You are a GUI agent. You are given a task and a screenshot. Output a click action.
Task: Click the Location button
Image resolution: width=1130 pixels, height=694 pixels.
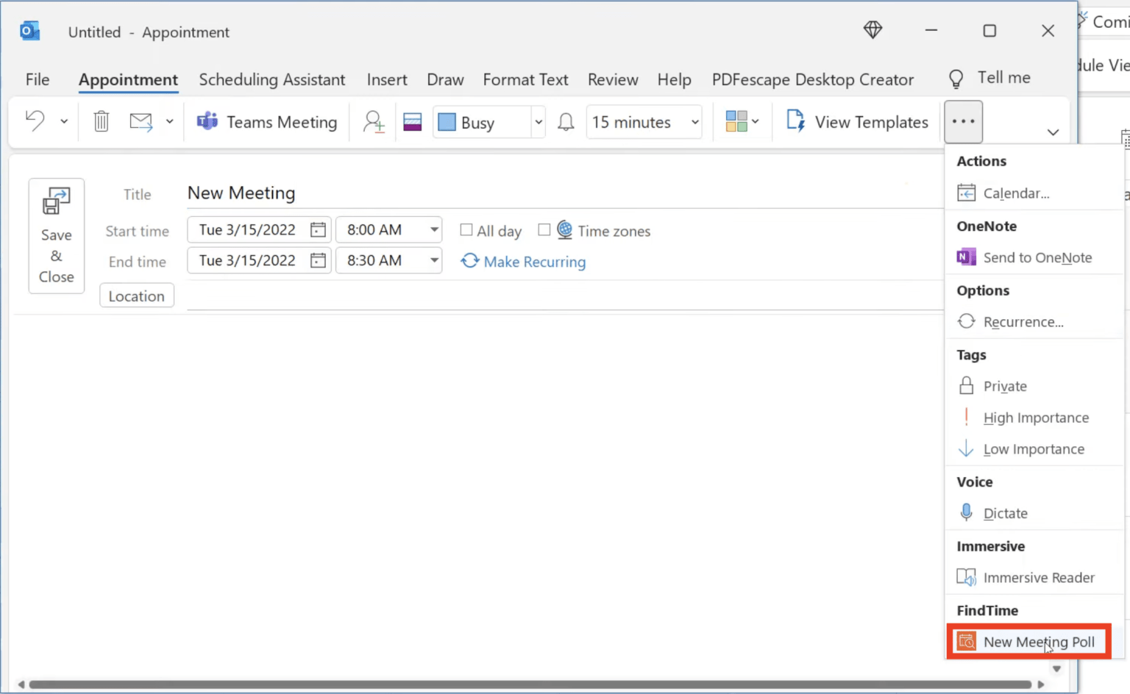coord(137,296)
